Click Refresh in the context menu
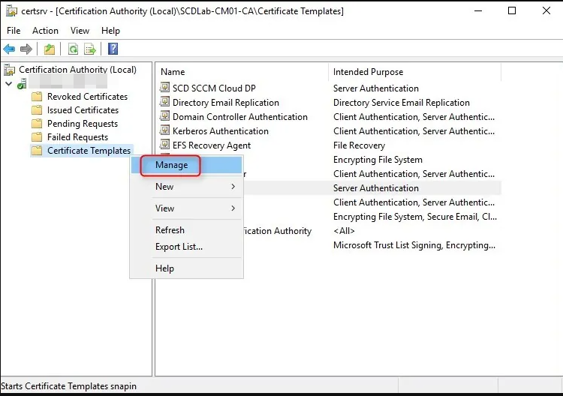The width and height of the screenshot is (563, 396). click(x=170, y=230)
